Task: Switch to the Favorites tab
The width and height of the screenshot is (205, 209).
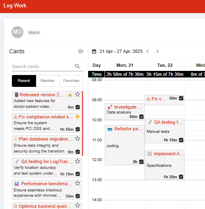Action: 71,81
